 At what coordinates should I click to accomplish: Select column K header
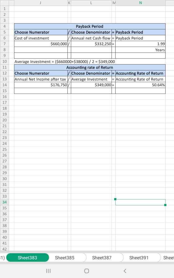(69, 3)
